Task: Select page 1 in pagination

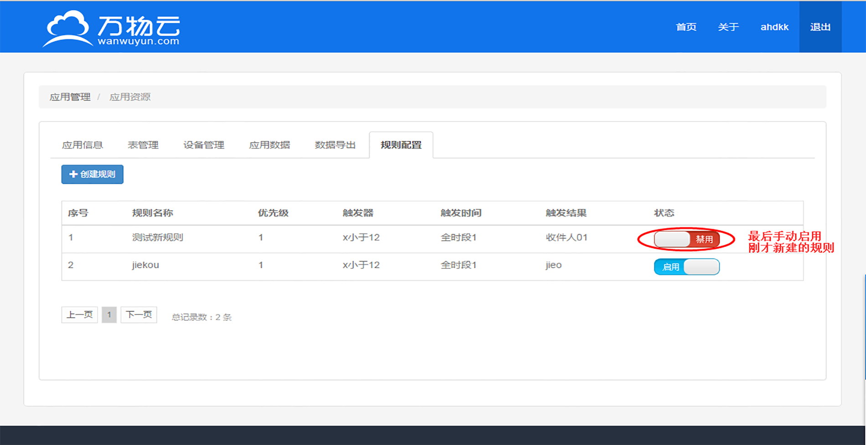Action: [109, 315]
